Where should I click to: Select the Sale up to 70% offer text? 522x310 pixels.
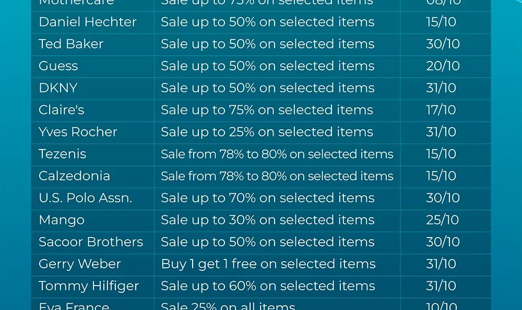pos(268,197)
